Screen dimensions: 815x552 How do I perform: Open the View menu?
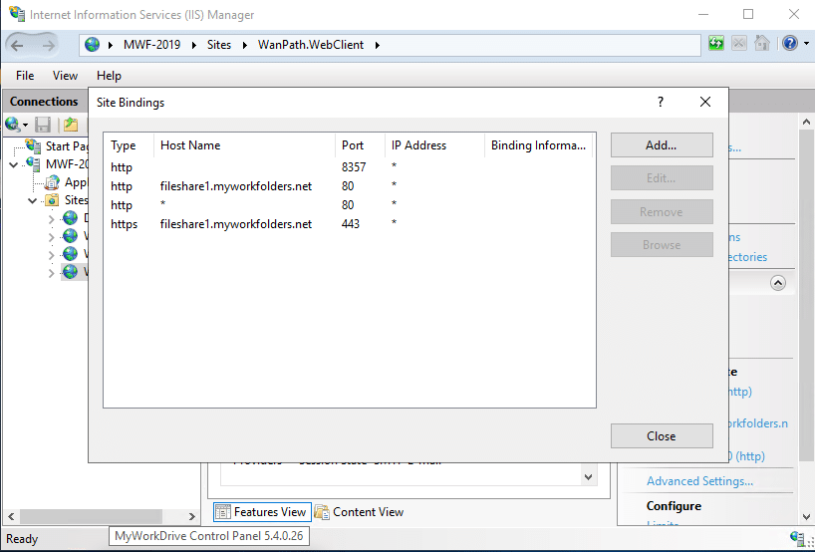click(65, 76)
